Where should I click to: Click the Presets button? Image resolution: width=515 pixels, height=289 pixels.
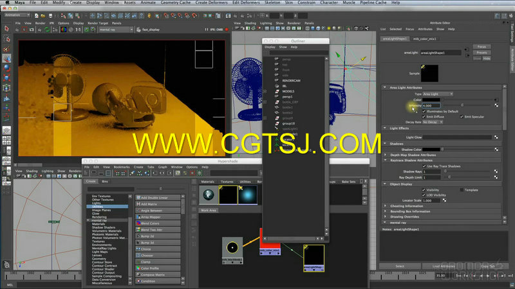tap(482, 53)
